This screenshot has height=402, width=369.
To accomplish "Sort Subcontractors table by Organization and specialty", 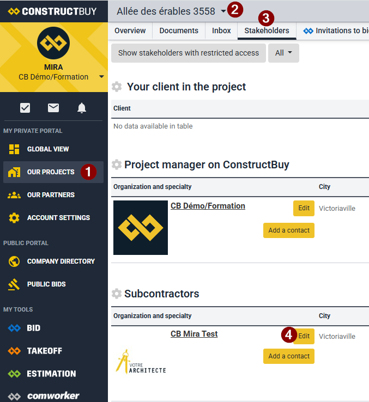I will coord(153,316).
